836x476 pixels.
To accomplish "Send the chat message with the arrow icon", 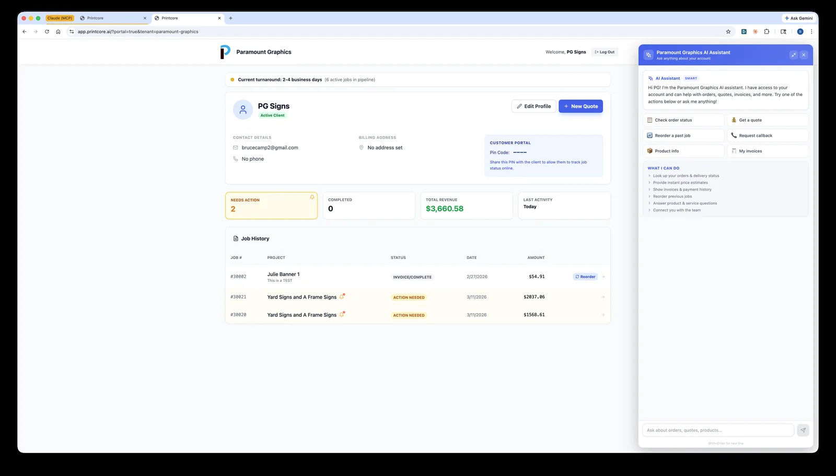I will [x=803, y=430].
